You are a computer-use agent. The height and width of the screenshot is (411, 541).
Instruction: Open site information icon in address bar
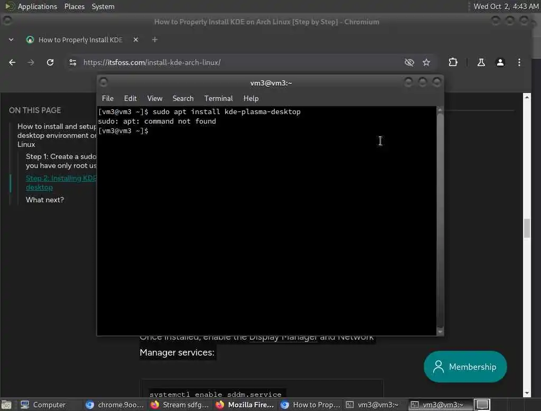[73, 62]
